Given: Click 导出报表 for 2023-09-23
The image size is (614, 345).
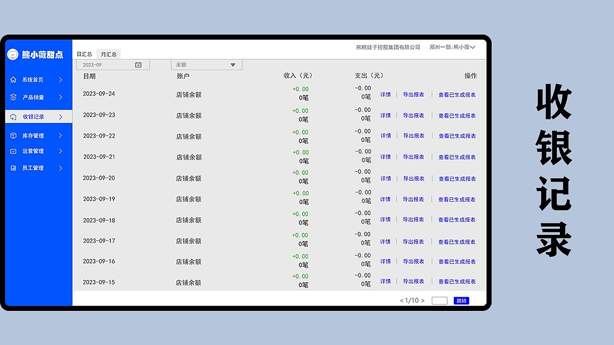Looking at the screenshot, I should pyautogui.click(x=413, y=115).
